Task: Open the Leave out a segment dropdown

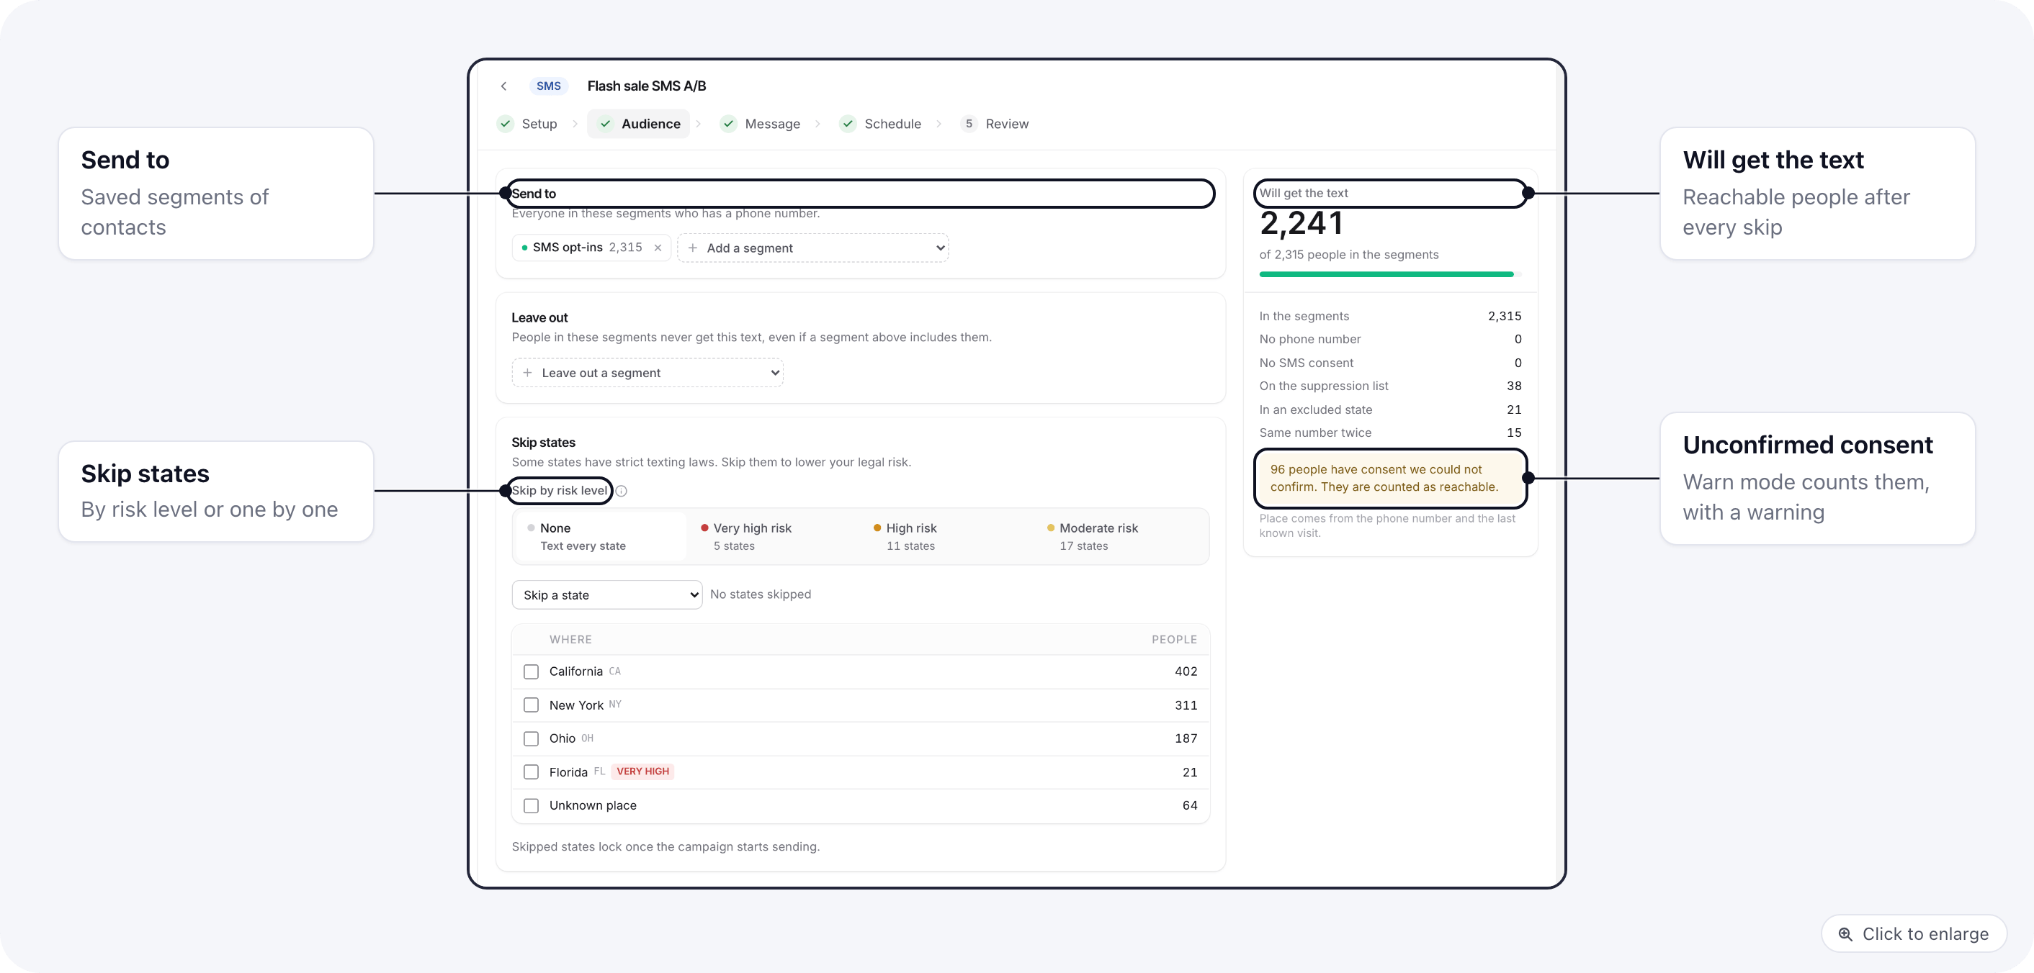Action: [648, 373]
